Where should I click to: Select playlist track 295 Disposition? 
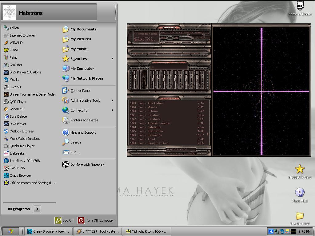click(167, 131)
